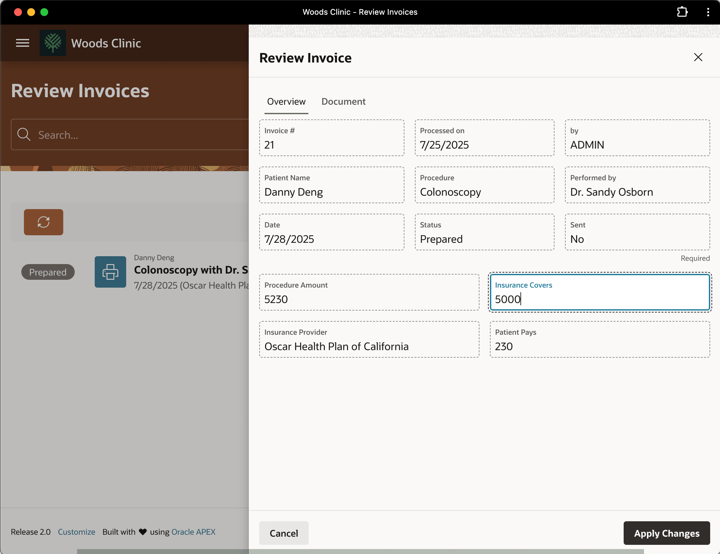Click the Sent field showing No

click(637, 232)
